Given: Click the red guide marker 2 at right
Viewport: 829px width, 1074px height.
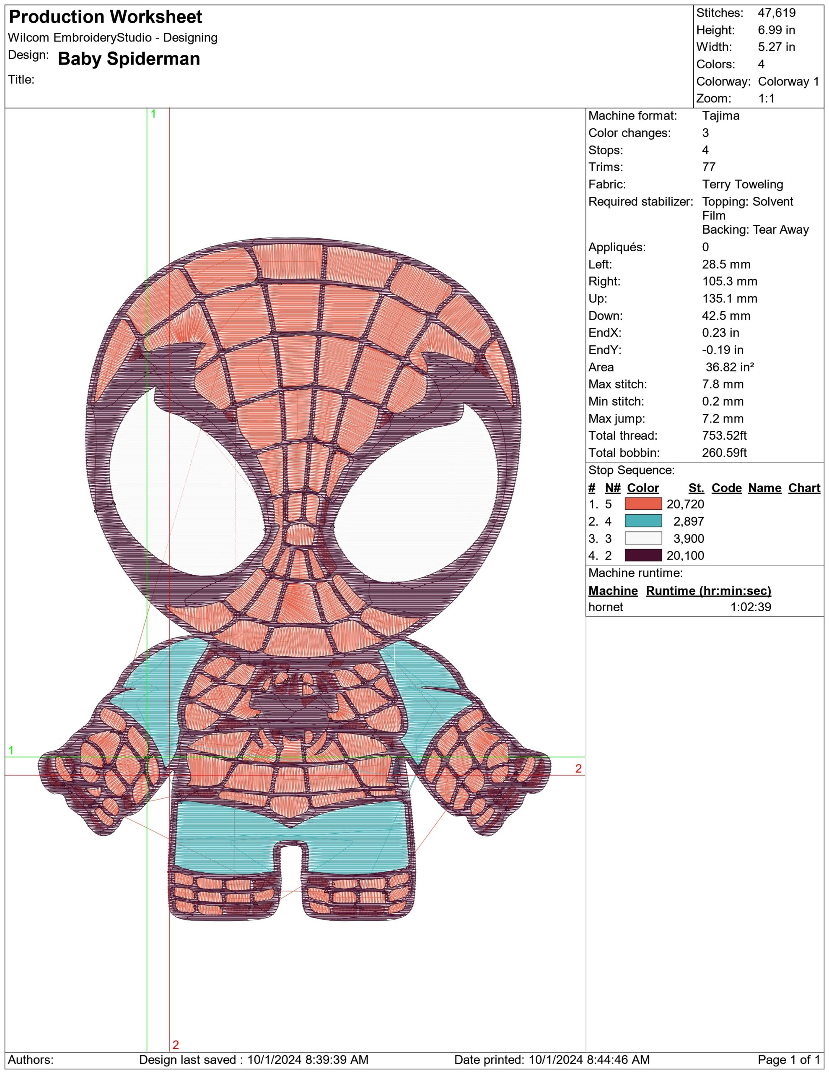Looking at the screenshot, I should click(x=578, y=769).
